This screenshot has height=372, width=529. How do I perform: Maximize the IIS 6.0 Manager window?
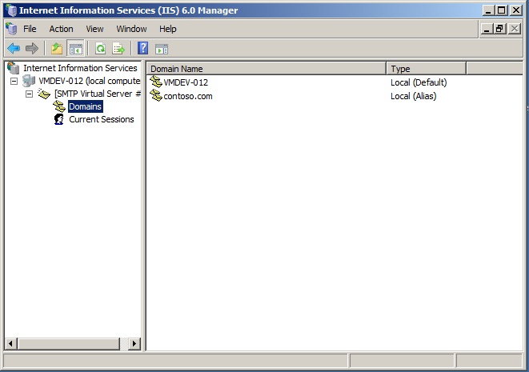[501, 10]
